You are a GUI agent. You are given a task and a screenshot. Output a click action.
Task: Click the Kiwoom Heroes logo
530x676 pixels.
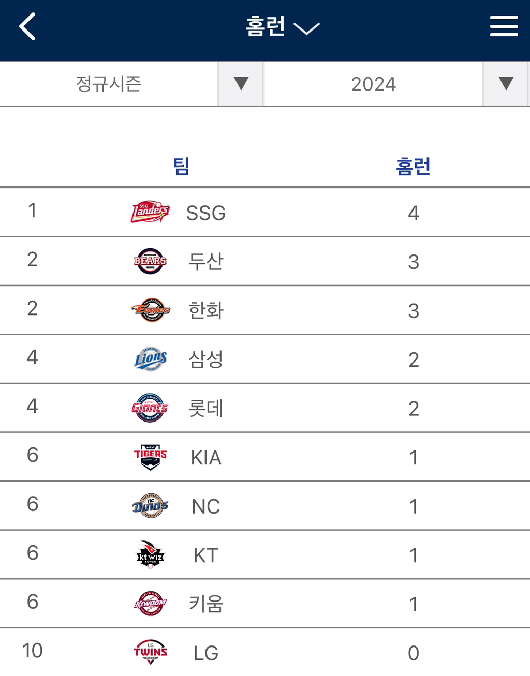(x=150, y=604)
